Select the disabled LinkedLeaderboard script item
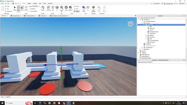This screenshot has height=105, width=187. [x=150, y=46]
